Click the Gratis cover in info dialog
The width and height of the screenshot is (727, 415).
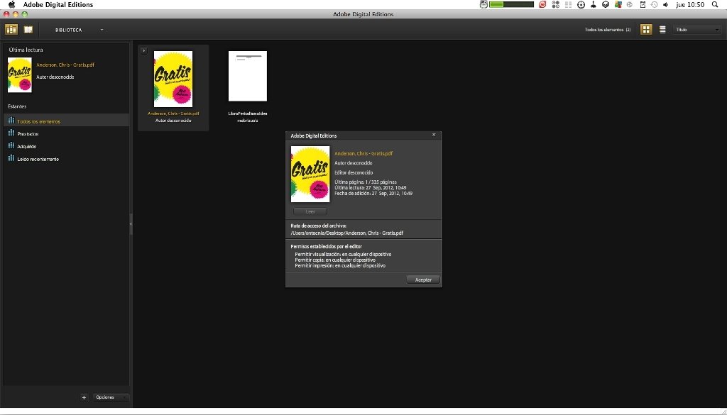(310, 174)
